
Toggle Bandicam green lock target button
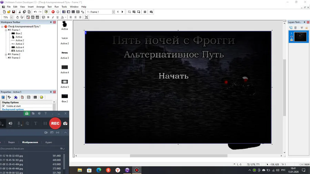pos(27,113)
